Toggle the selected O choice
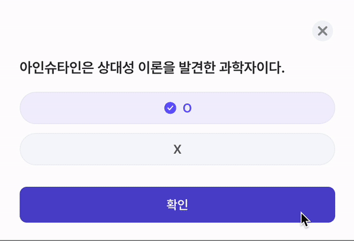The width and height of the screenshot is (354, 241). click(177, 108)
